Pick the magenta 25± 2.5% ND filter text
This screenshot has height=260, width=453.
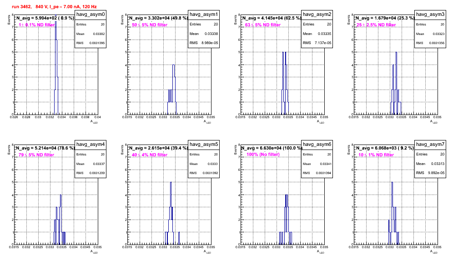(376, 25)
